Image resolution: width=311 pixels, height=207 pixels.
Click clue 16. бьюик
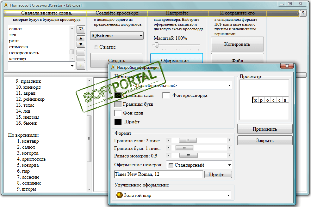point(27,123)
